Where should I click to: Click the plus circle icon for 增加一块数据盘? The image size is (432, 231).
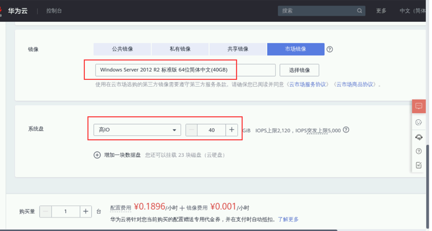[97, 155]
